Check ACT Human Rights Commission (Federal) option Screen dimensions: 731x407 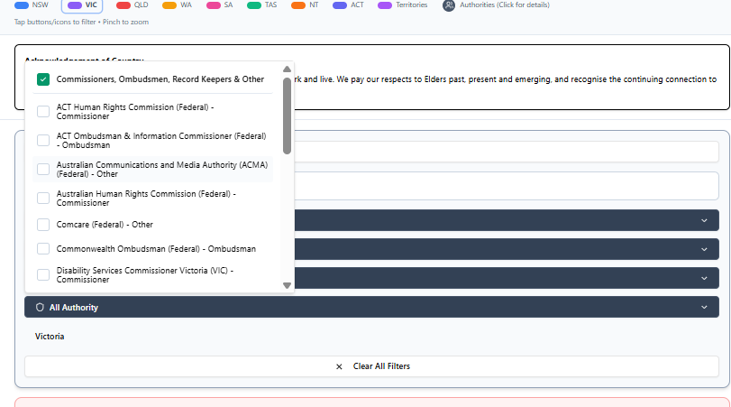coord(43,112)
